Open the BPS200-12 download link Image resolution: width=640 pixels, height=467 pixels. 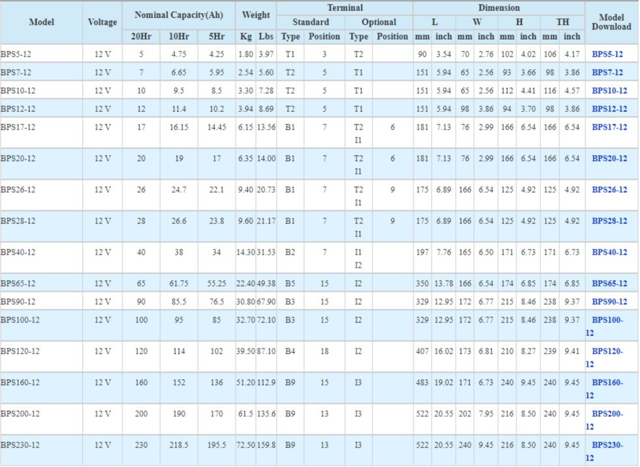pos(607,414)
